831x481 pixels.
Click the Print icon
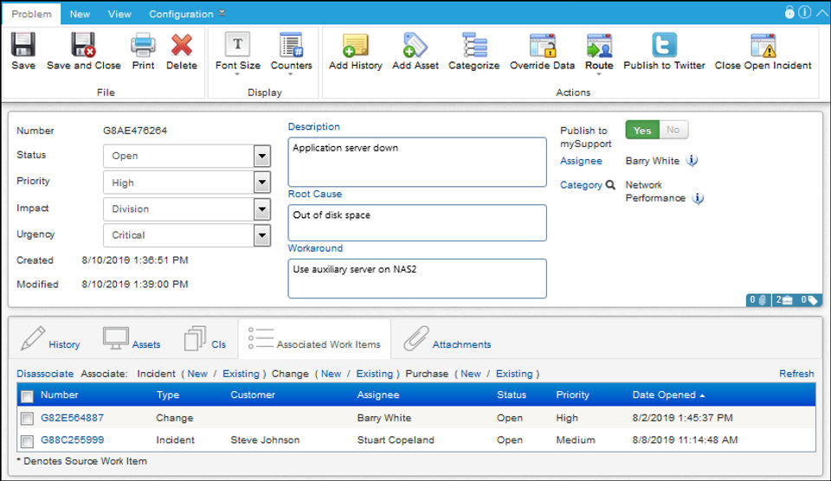point(142,45)
